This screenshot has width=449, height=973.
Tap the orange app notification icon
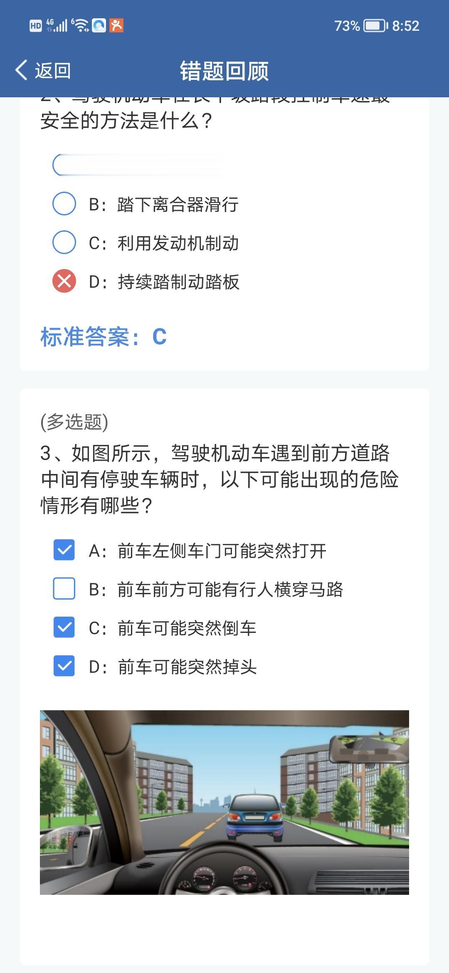[116, 25]
